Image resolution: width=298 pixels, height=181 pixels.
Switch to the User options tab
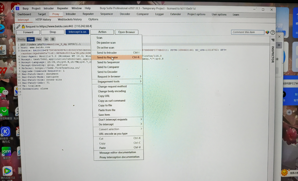coord(219,15)
